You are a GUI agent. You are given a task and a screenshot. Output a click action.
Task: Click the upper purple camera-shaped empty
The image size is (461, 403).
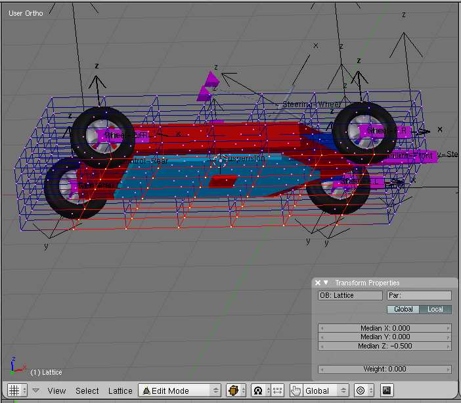(x=211, y=80)
